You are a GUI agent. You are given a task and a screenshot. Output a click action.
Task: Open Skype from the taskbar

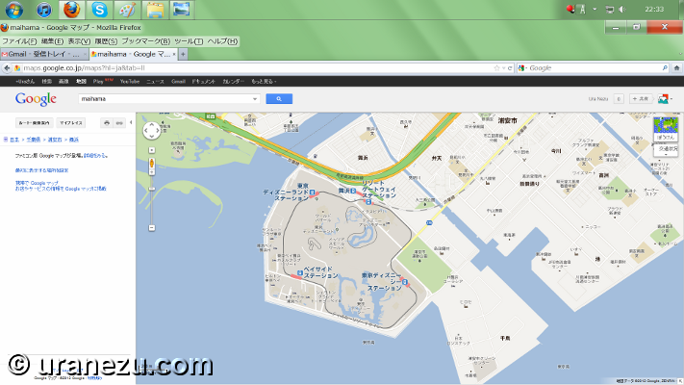click(99, 10)
